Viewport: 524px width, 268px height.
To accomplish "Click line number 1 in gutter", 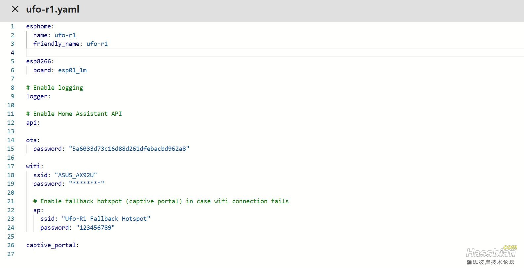I will coord(13,26).
